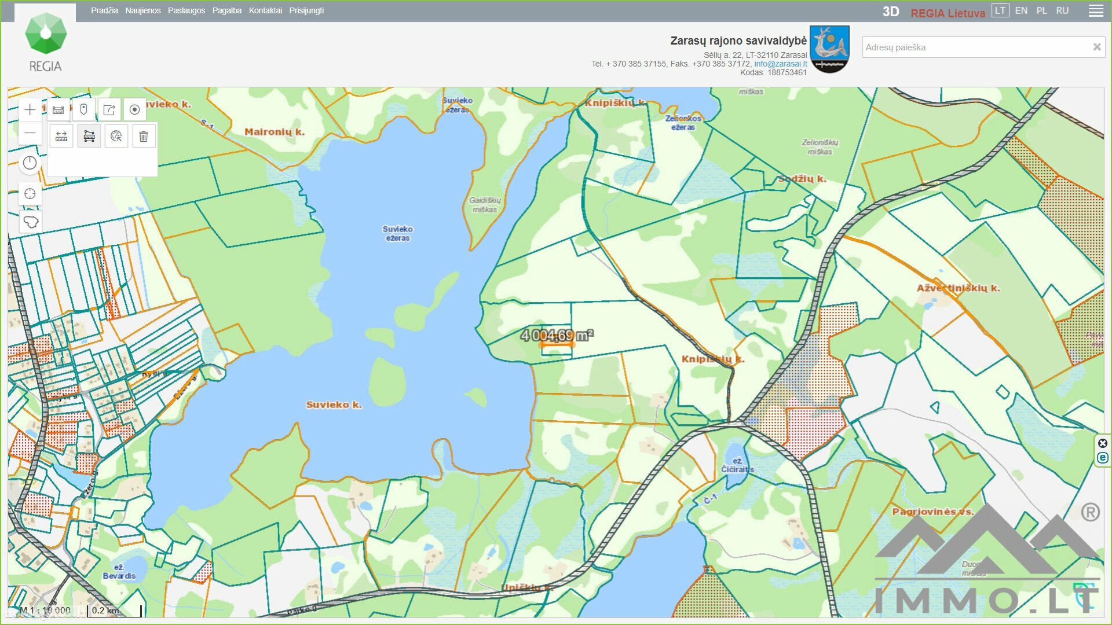Toggle the 3D map view
The height and width of the screenshot is (625, 1112).
(891, 12)
